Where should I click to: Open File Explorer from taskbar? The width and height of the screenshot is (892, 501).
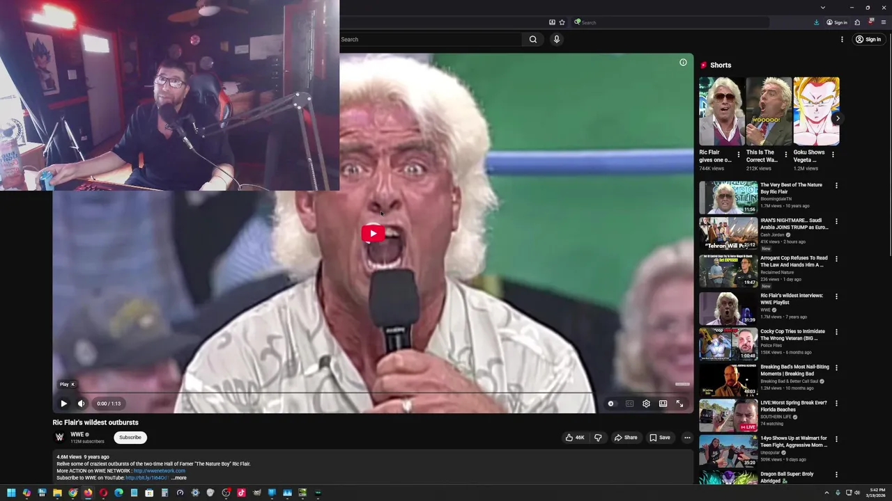(57, 493)
